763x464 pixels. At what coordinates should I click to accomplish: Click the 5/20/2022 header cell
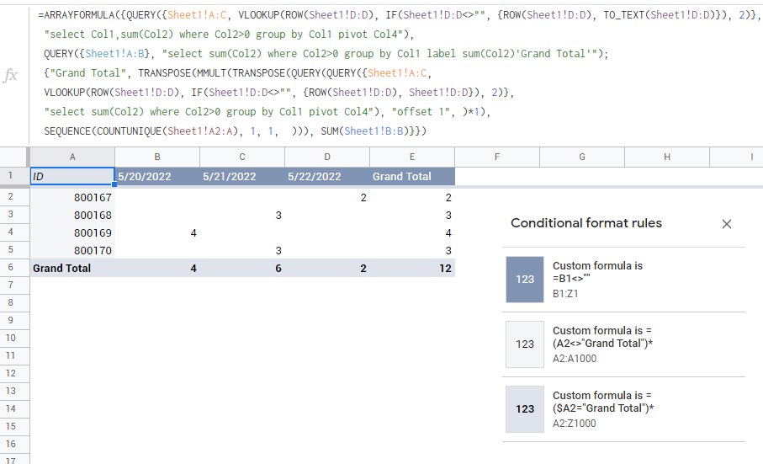(x=157, y=176)
